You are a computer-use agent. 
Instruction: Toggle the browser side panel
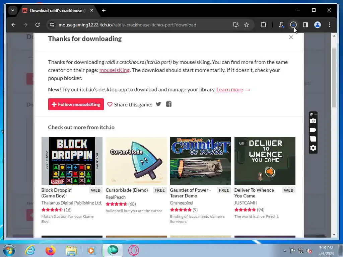pos(305,25)
